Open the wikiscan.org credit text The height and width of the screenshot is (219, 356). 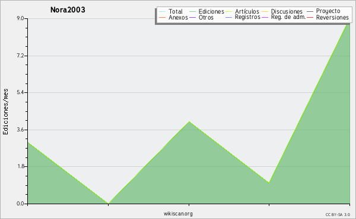click(178, 214)
